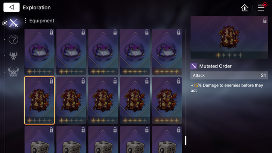Screen dimensions: 272x153
Task: Select the demon mask sidebar category
Action: coord(13,56)
